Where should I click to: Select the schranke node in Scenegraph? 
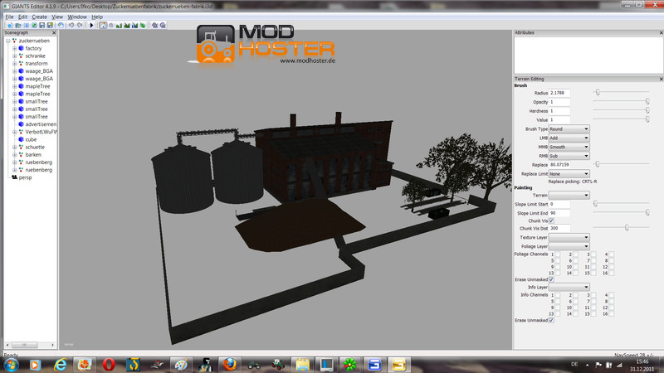tap(35, 56)
